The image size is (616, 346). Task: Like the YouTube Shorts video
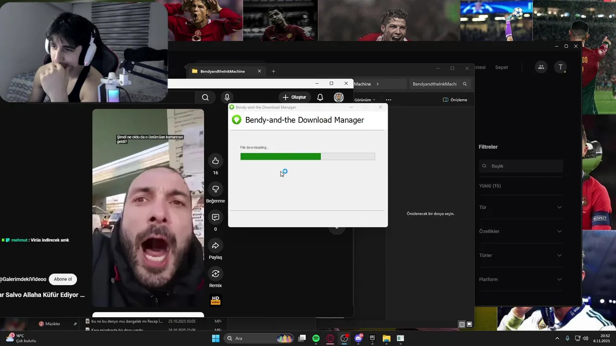click(216, 161)
